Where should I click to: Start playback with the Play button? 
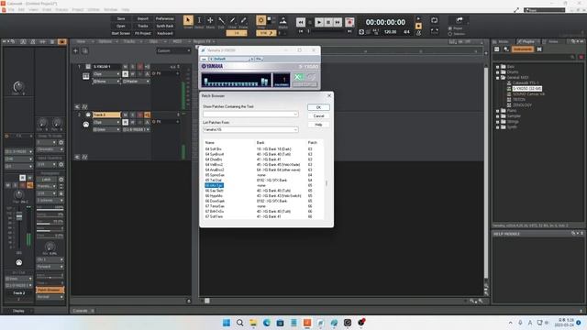319,22
